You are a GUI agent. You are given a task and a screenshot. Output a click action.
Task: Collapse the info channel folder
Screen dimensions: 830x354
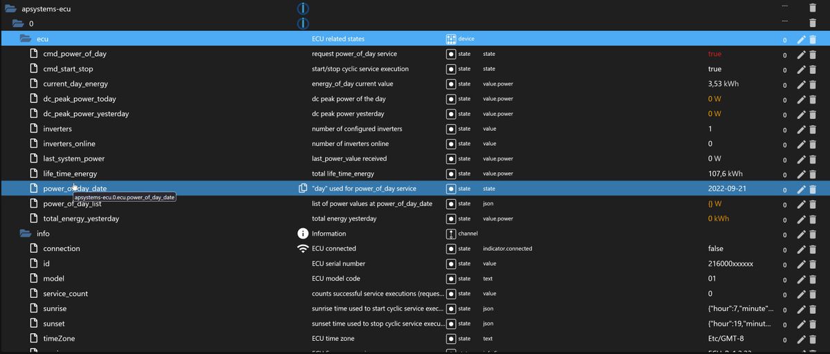point(26,234)
